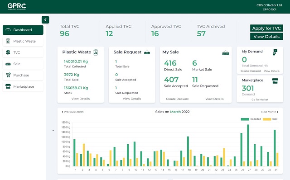290x180 pixels.
Task: Click the TVC certificate badge icon
Action: click(x=8, y=52)
